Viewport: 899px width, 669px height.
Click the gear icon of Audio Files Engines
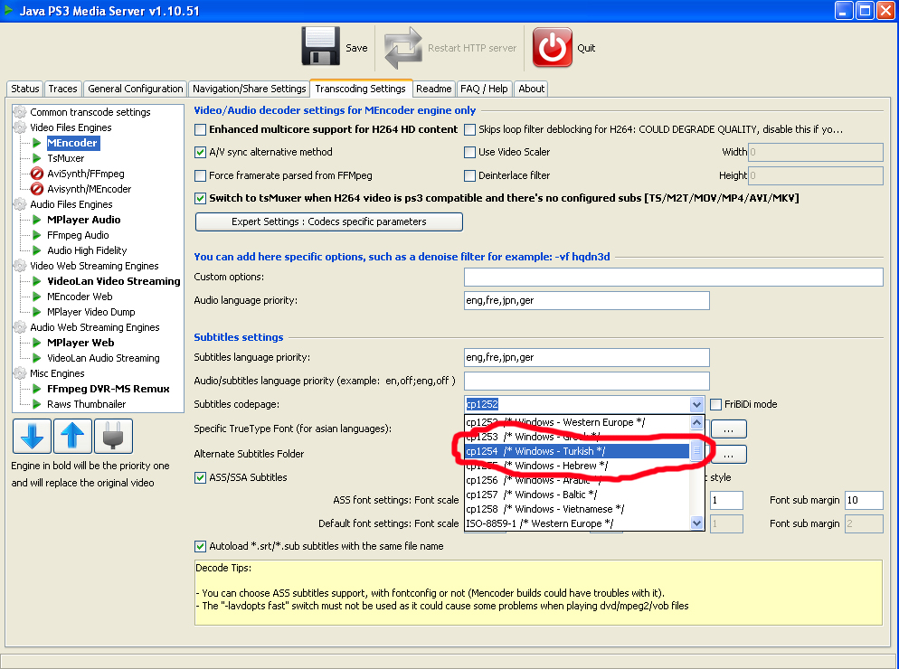(x=20, y=204)
